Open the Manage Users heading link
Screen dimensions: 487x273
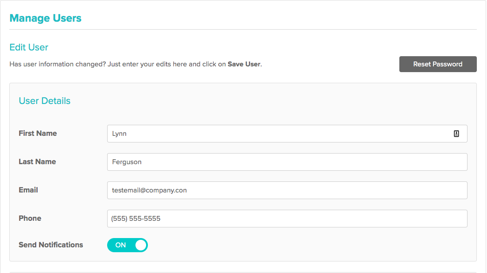(x=45, y=18)
